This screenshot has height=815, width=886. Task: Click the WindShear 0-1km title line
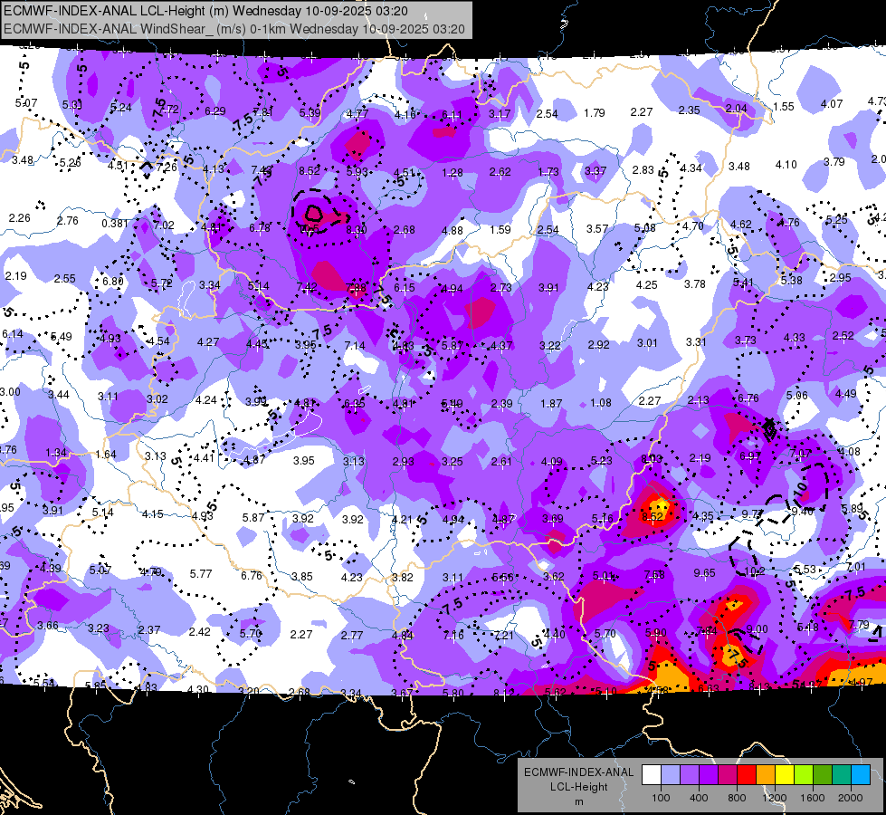click(x=233, y=29)
